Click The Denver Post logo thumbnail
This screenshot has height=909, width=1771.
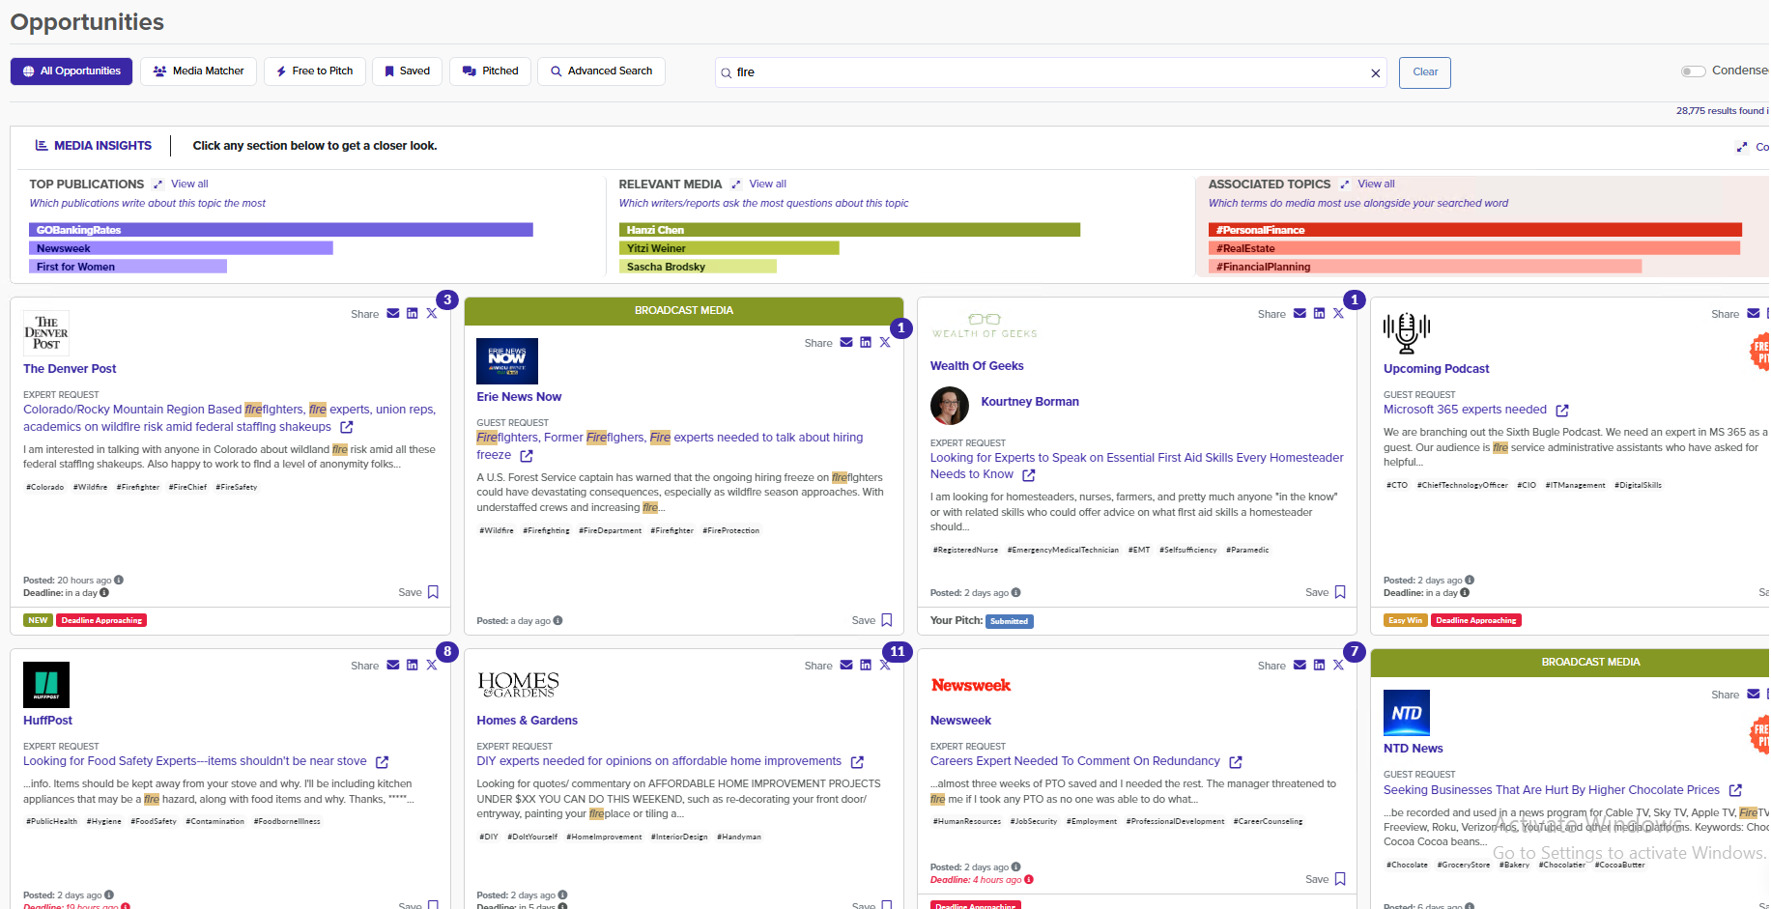(x=46, y=333)
